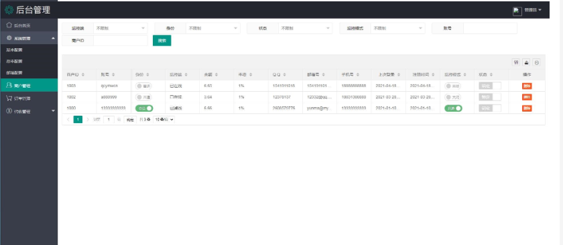Open the 状态 filter dropdown
This screenshot has height=245, width=563.
tap(305, 28)
